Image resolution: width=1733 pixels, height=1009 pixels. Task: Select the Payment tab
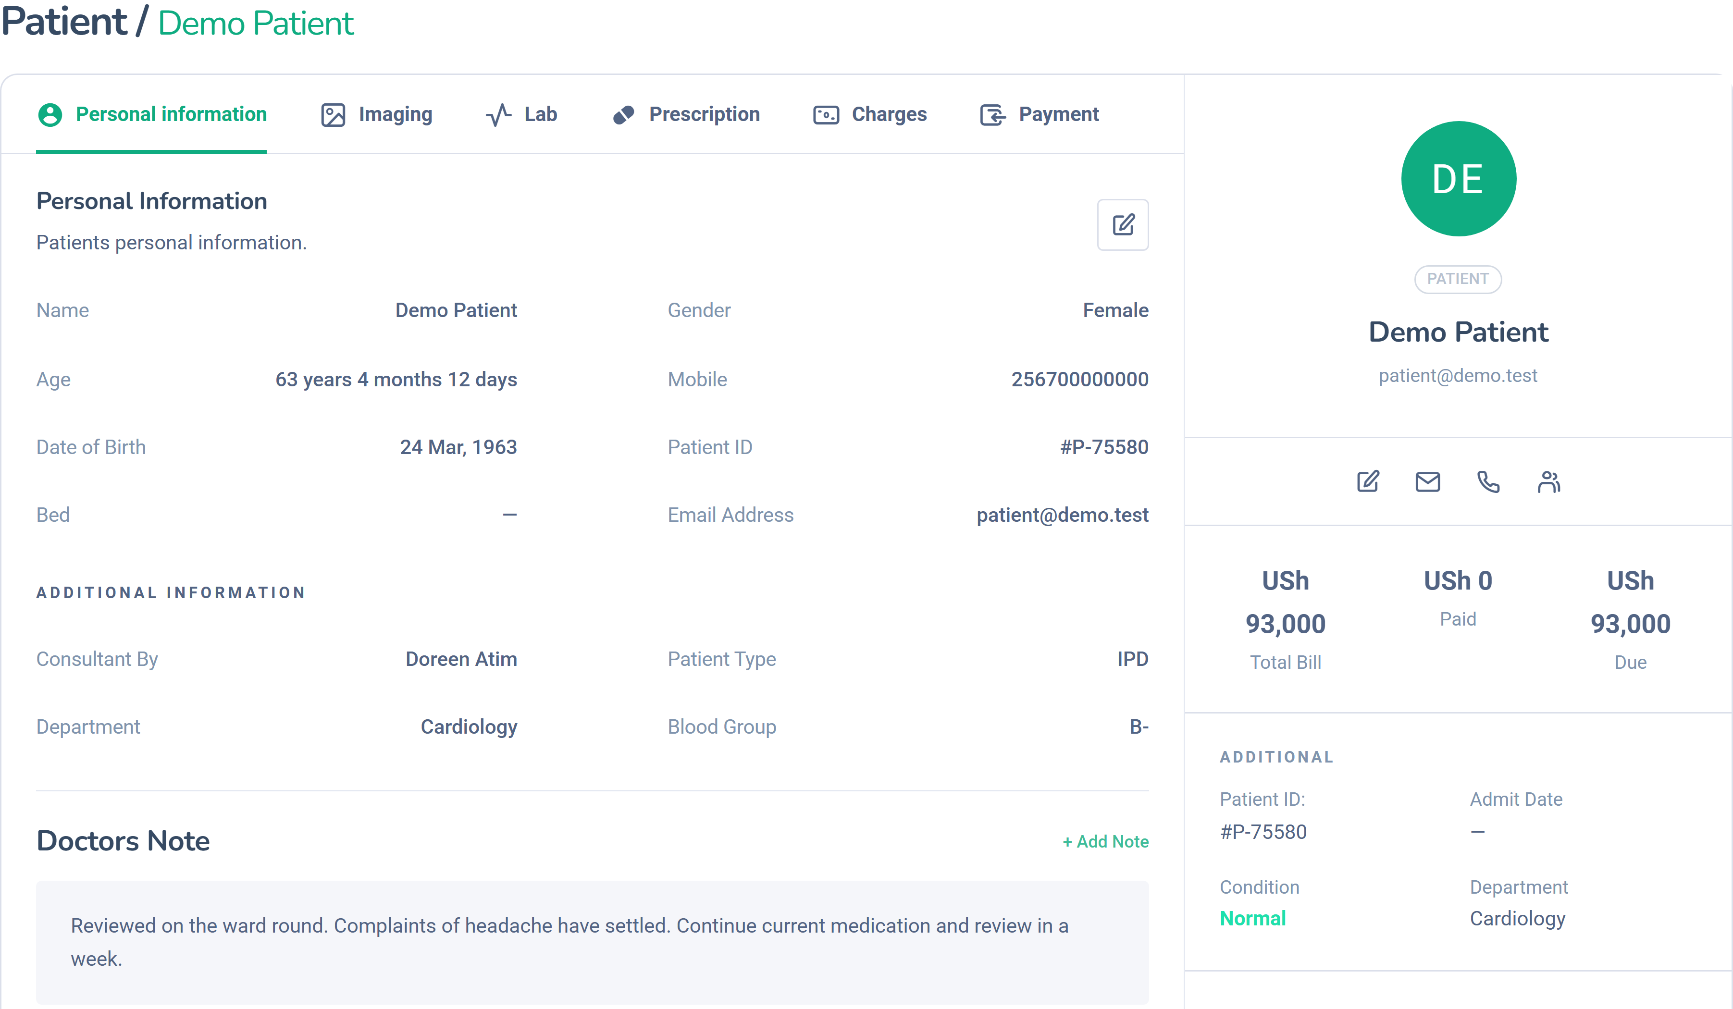[1039, 114]
